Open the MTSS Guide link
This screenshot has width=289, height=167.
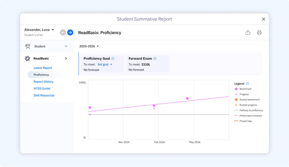[x=42, y=89]
